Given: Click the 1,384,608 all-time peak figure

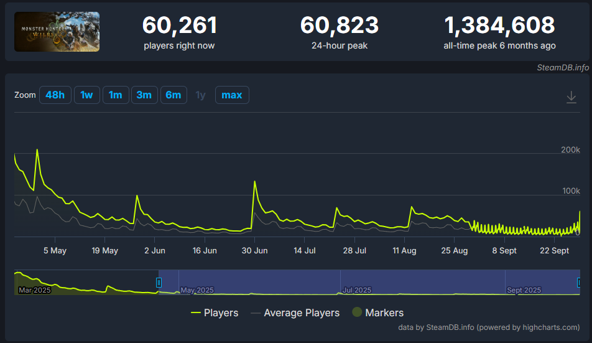Looking at the screenshot, I should click(499, 26).
